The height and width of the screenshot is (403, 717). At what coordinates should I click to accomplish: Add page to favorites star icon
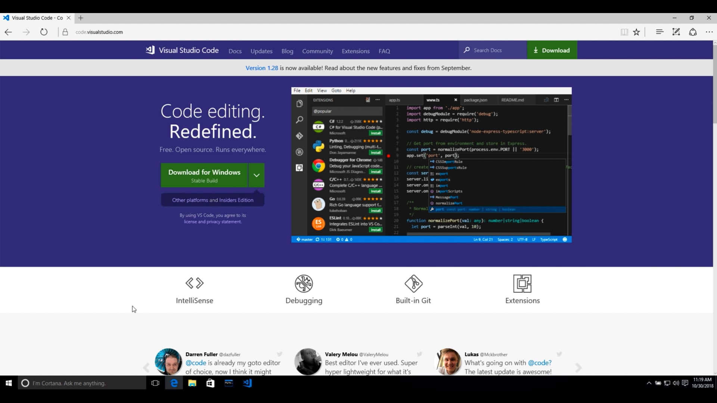[x=637, y=32]
